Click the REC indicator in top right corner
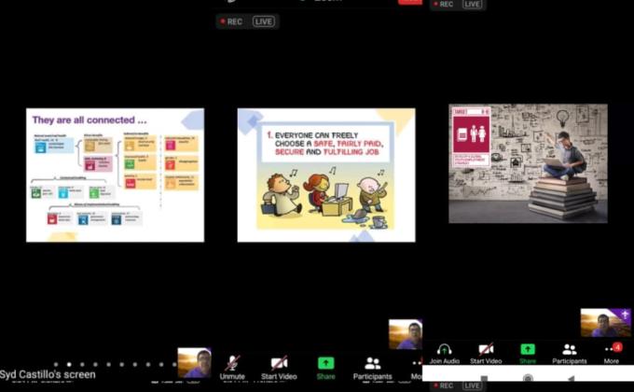 click(x=443, y=5)
